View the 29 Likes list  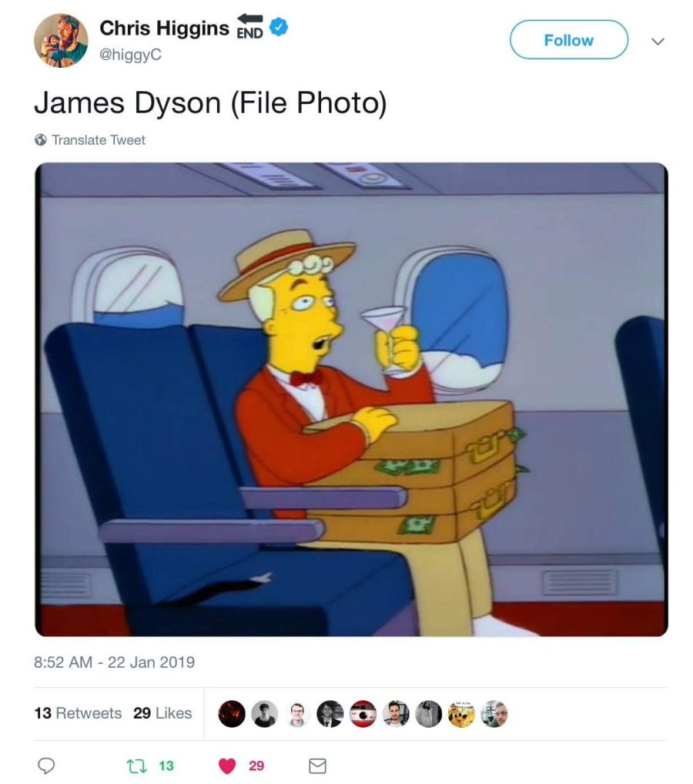(162, 713)
